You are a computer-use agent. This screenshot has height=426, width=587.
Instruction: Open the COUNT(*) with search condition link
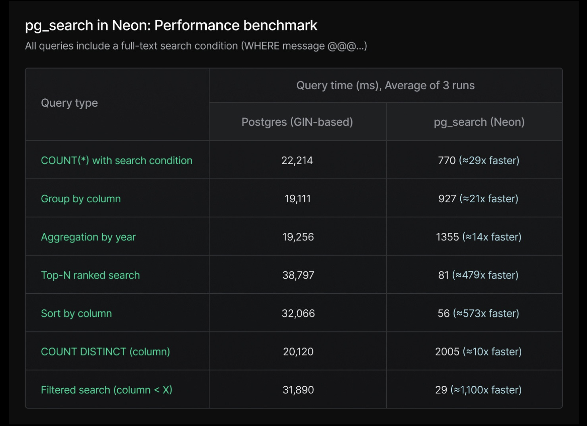[x=116, y=160]
